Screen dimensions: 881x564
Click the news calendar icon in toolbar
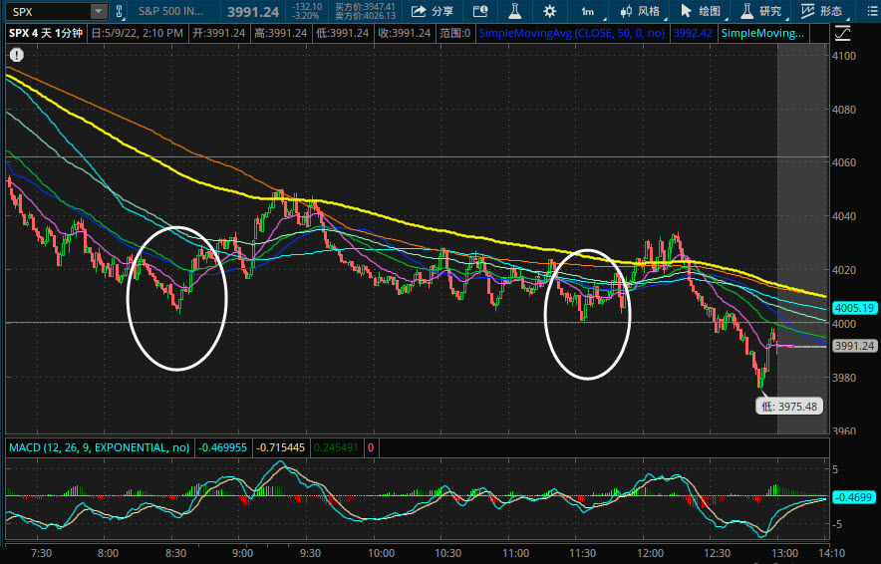[480, 11]
